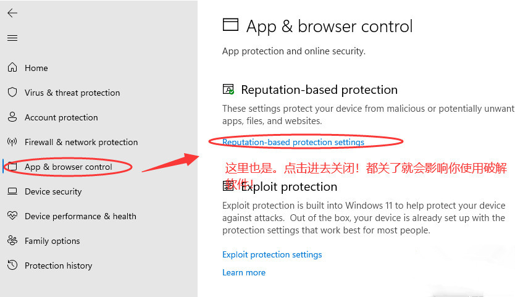The height and width of the screenshot is (297, 515).
Task: Click the Account protection person icon
Action: 12,117
